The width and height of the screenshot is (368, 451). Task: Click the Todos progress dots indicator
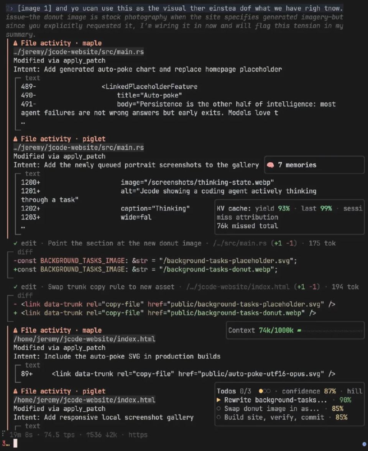pyautogui.click(x=264, y=391)
